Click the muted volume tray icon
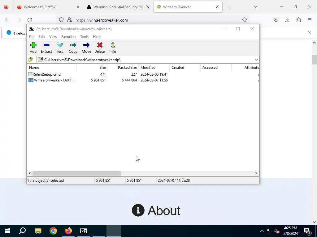Screen dimensions: 317x237 pyautogui.click(x=277, y=231)
